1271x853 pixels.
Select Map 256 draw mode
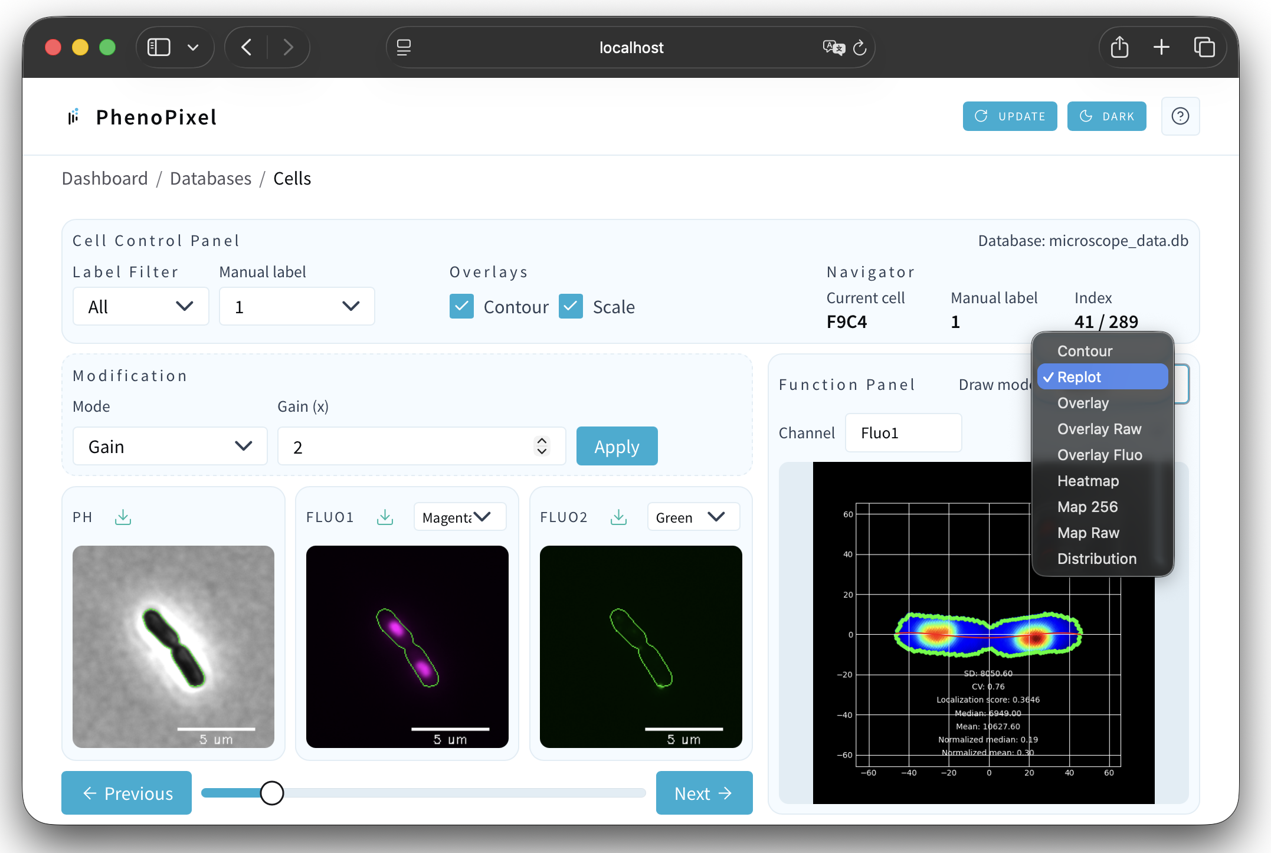point(1102,507)
